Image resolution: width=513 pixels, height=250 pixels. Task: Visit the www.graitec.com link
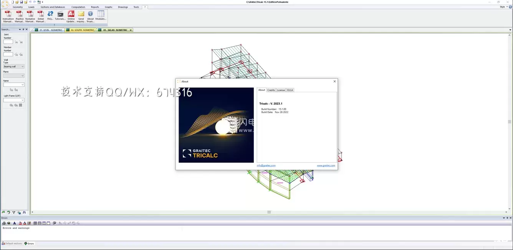[326, 165]
